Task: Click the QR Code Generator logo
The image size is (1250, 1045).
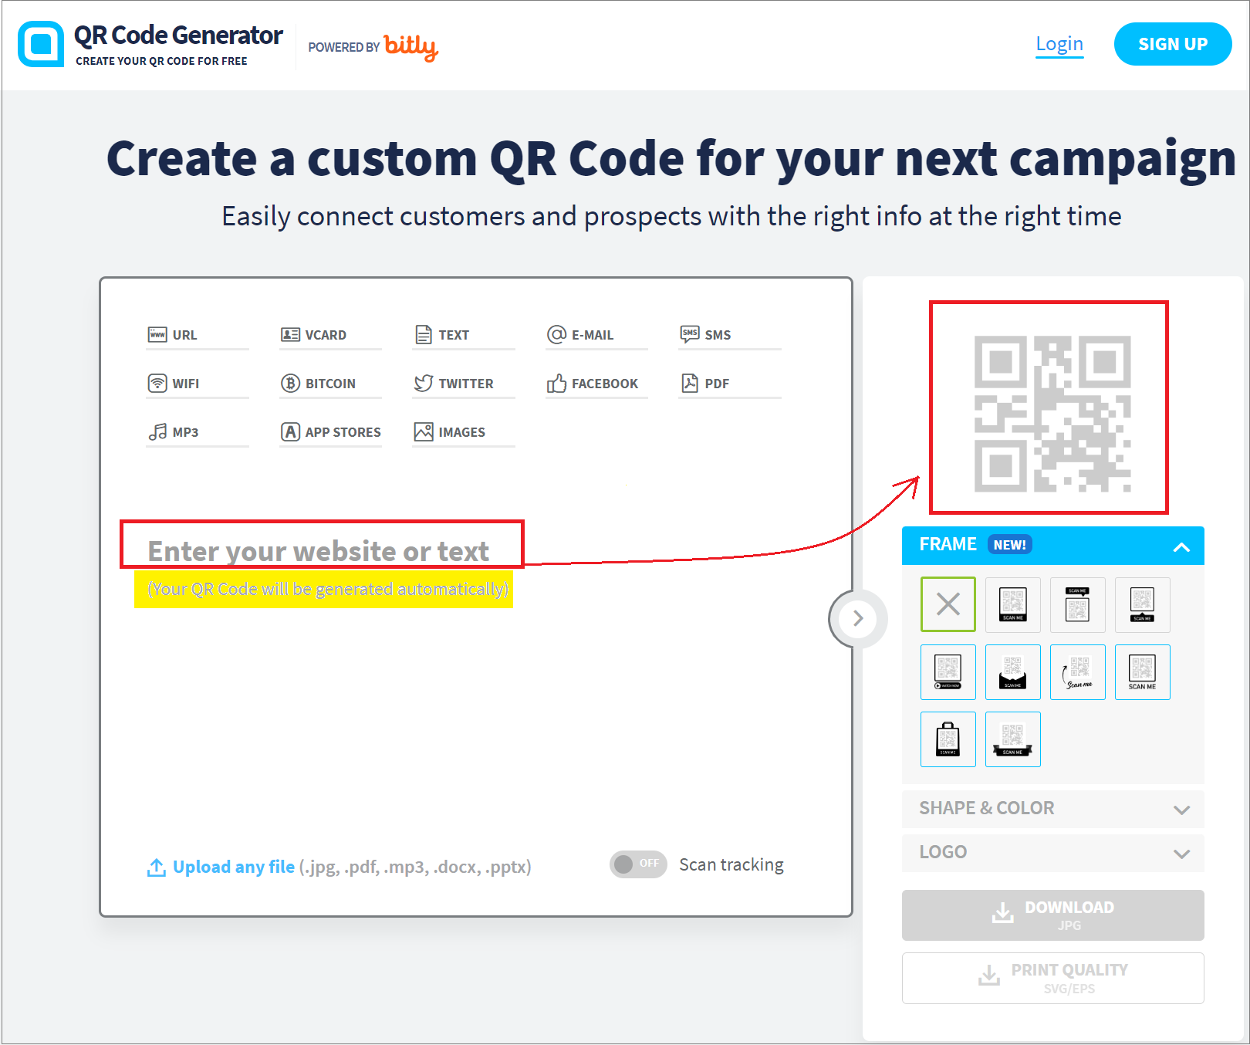Action: 41,45
